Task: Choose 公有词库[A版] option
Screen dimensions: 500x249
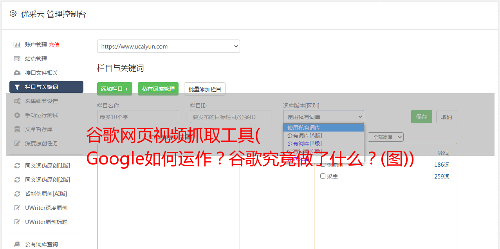Action: 323,135
